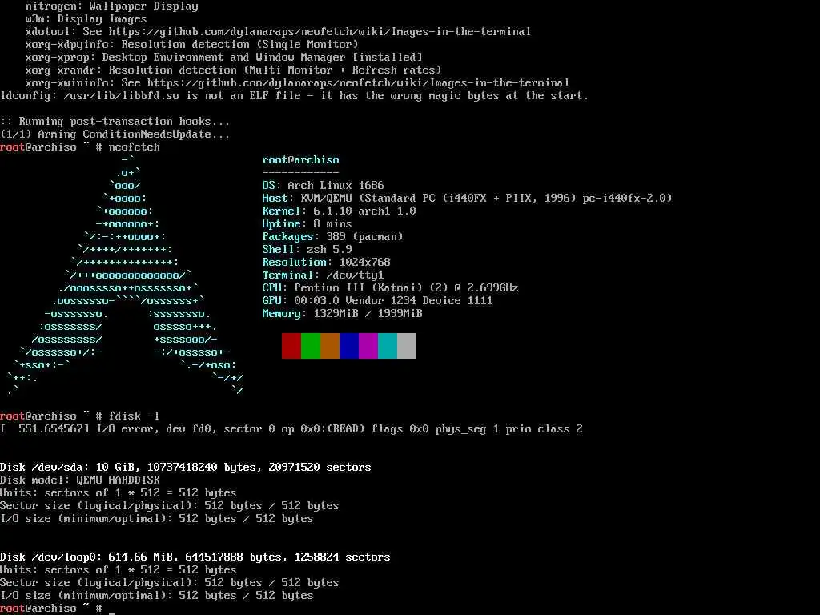This screenshot has height=615, width=820.
Task: Click the cyan color block in neofetch palette
Action: pyautogui.click(x=388, y=346)
